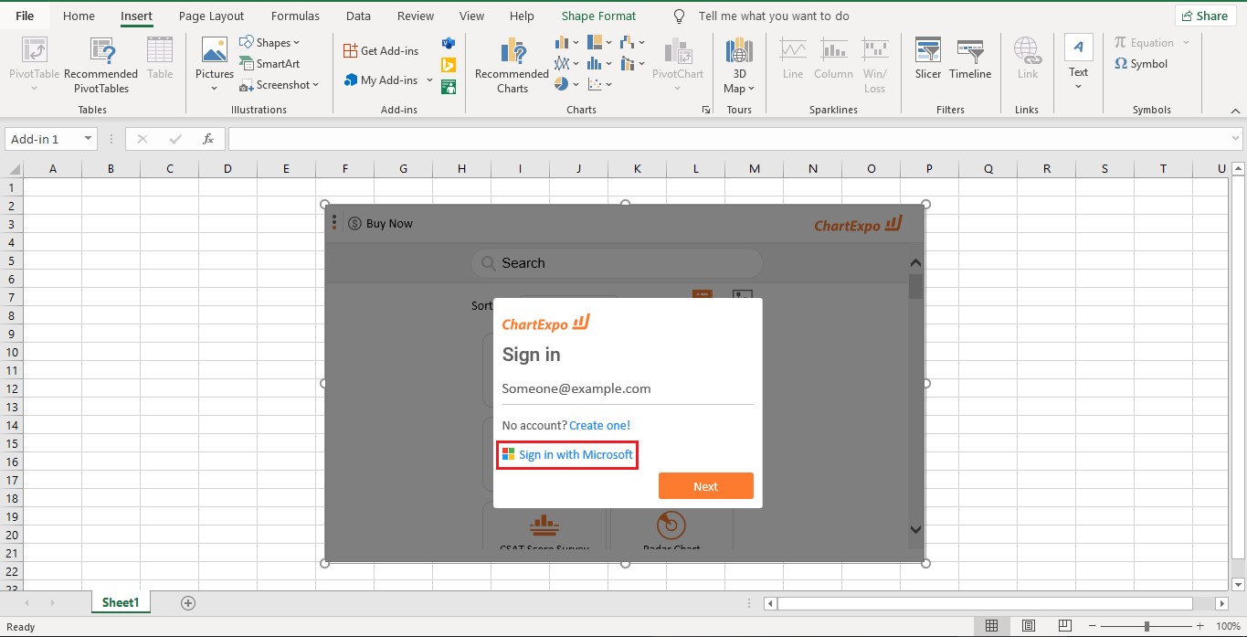Insert a picture using Pictures
This screenshot has width=1247, height=637.
215,65
